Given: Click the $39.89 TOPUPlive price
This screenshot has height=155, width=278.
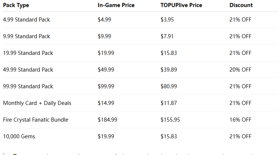Looking at the screenshot, I should [169, 70].
